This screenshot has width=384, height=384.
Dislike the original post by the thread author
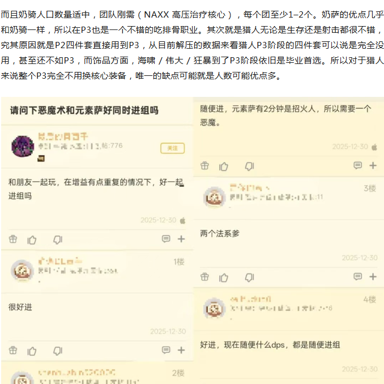coord(58,240)
